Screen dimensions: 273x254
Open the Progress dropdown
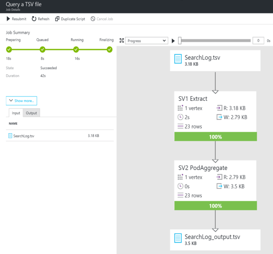[147, 41]
